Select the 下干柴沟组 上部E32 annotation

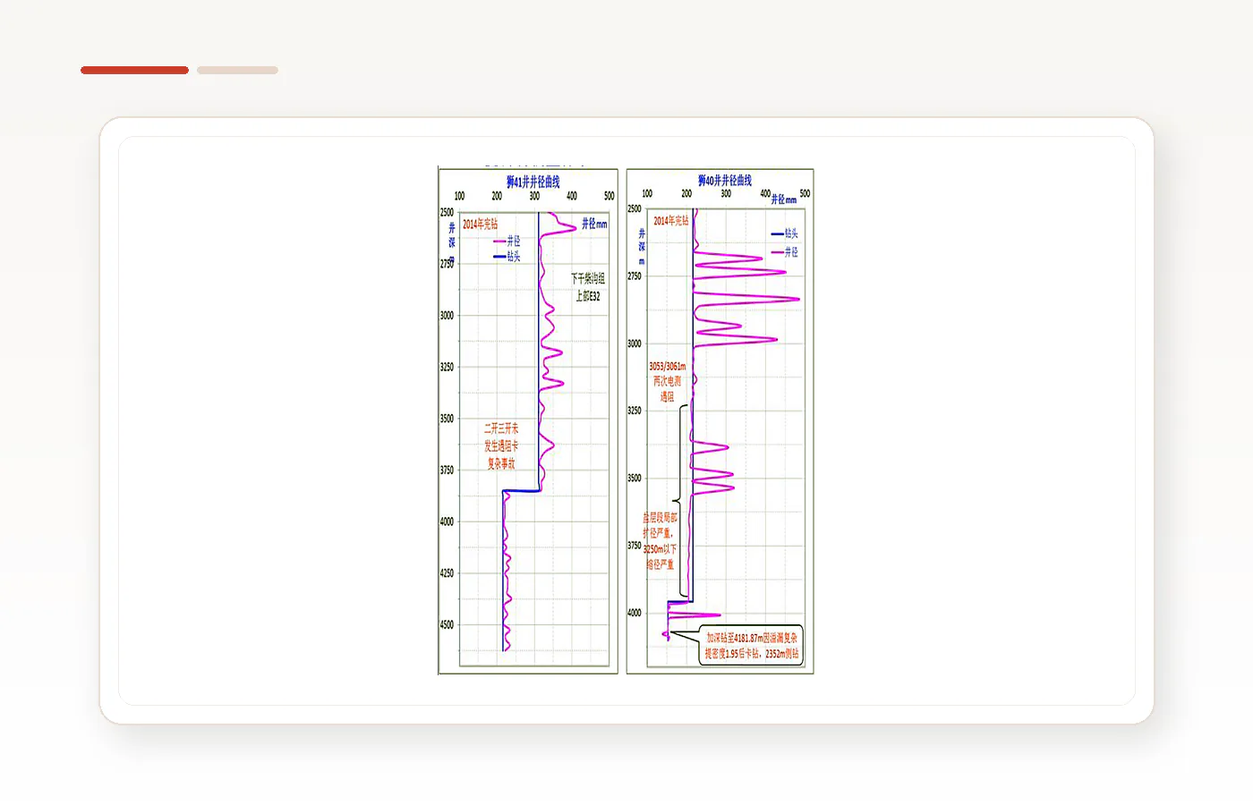click(588, 287)
